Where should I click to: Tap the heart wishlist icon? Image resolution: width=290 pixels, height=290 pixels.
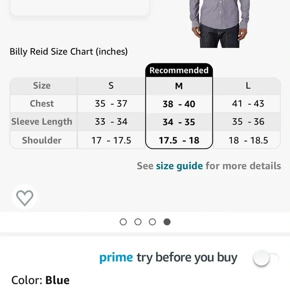pyautogui.click(x=25, y=197)
